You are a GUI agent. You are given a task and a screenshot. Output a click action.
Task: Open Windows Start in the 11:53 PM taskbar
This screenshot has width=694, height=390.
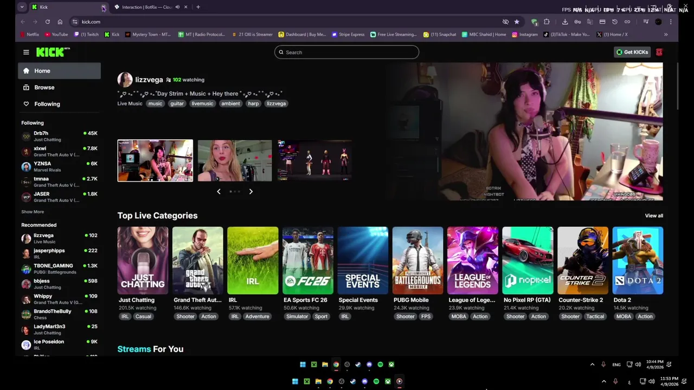[295, 381]
